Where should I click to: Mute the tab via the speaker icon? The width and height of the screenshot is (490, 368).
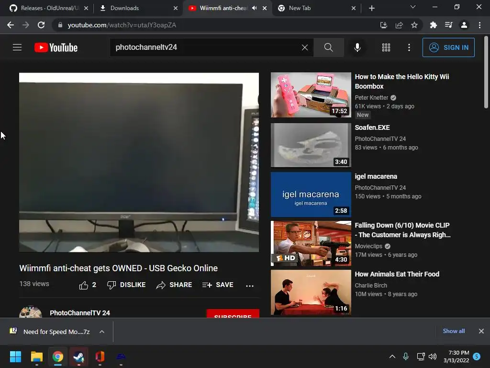pos(255,8)
